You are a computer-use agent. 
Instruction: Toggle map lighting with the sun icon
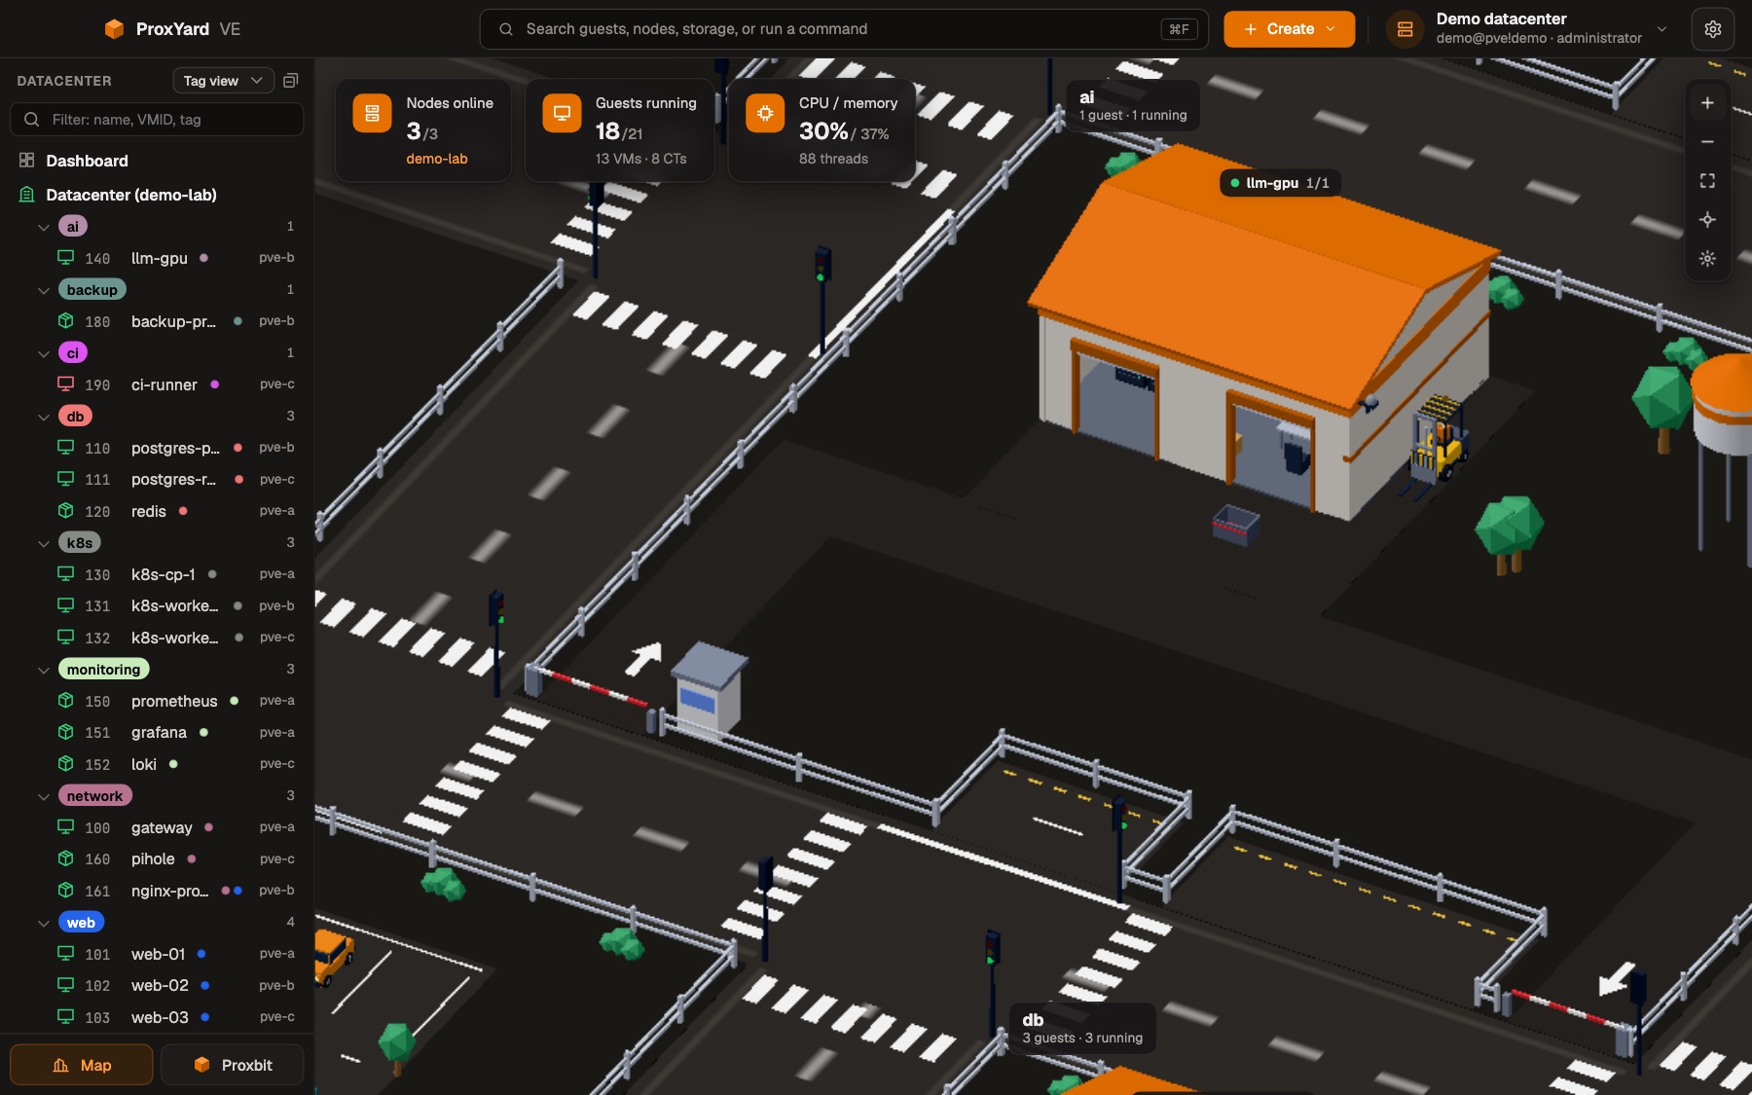[x=1707, y=259]
